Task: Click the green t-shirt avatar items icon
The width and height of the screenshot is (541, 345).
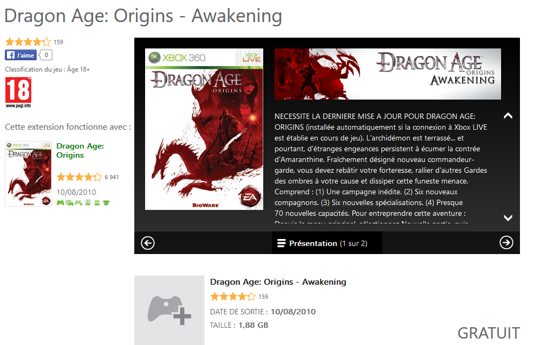Action: click(x=106, y=203)
